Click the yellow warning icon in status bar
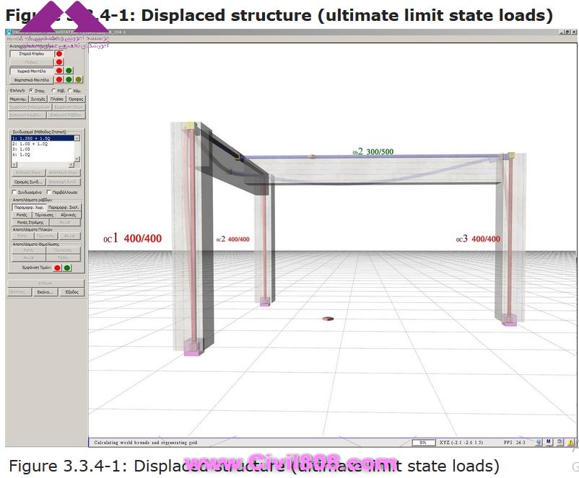The width and height of the screenshot is (579, 478). pyautogui.click(x=570, y=442)
